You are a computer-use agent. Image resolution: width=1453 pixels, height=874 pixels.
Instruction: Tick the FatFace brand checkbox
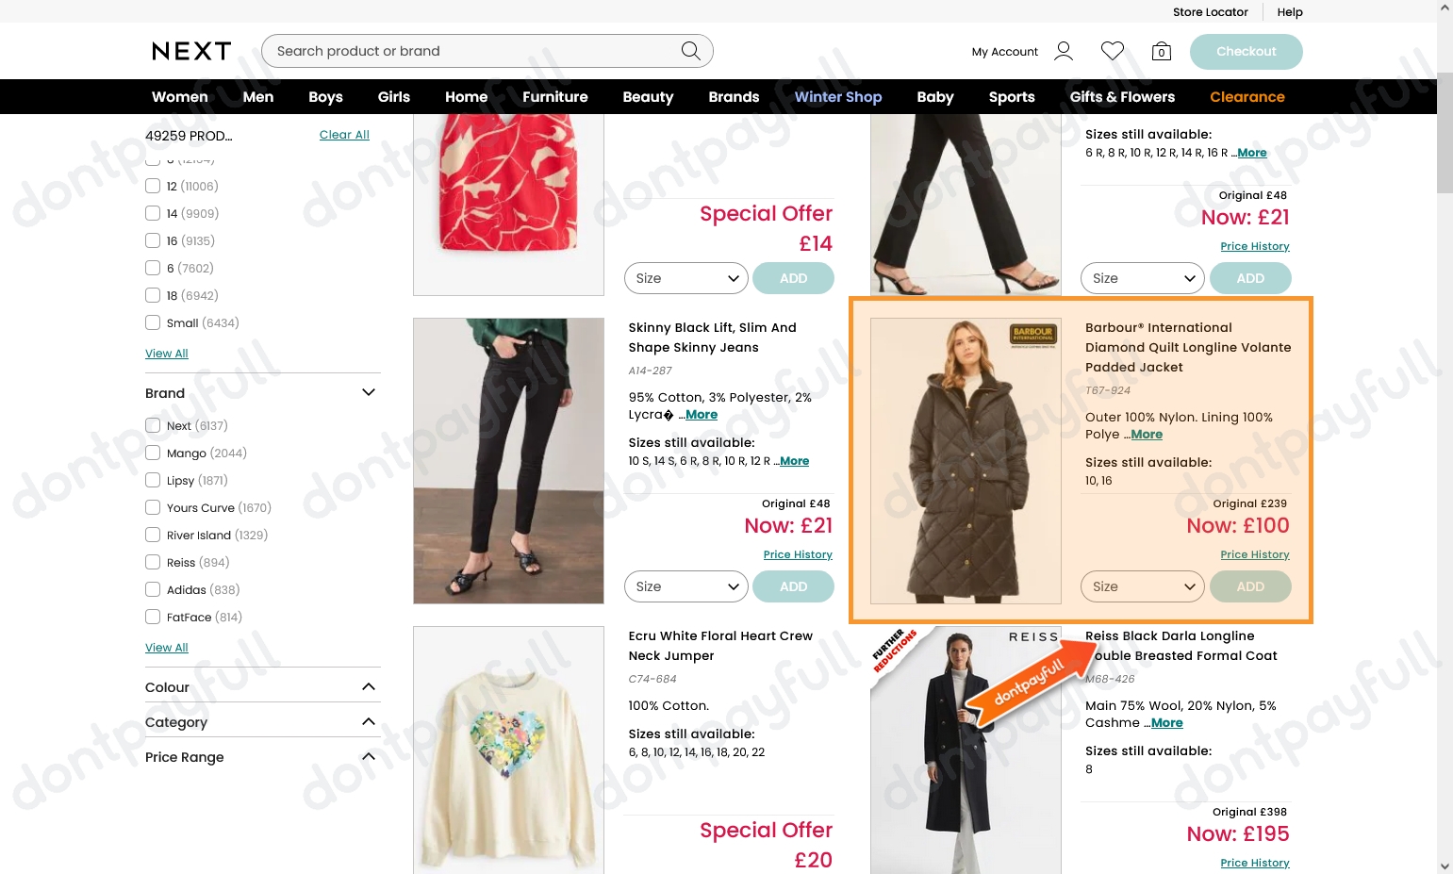(153, 617)
